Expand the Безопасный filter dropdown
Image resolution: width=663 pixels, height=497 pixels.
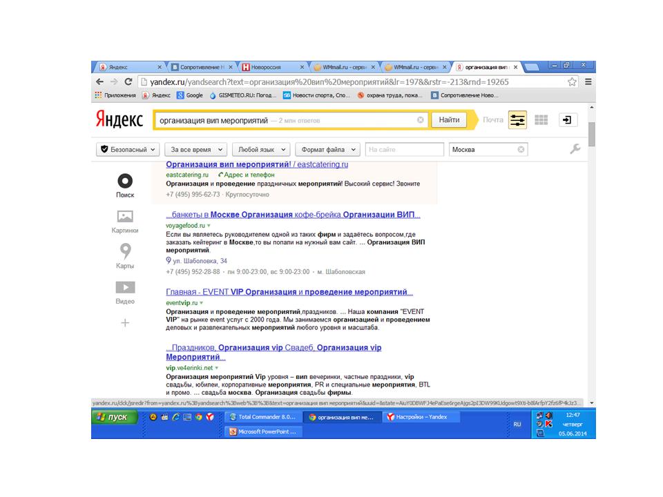pyautogui.click(x=128, y=149)
